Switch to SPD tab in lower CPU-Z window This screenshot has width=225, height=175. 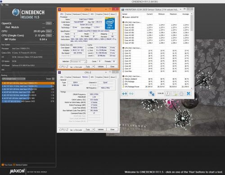coord(92,77)
